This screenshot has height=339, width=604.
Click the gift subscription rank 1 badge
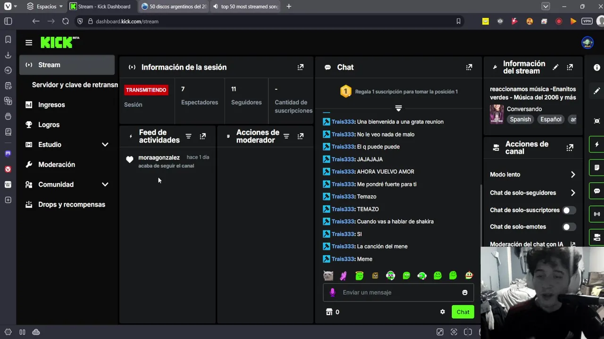point(346,91)
